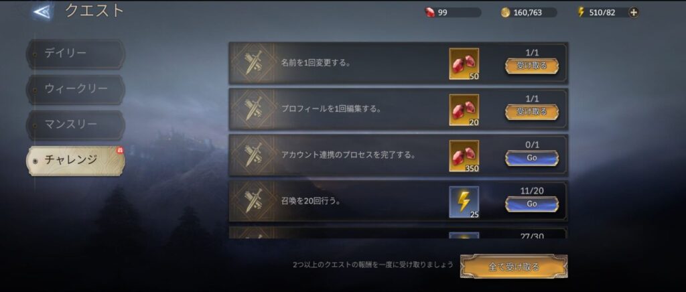Tap the sword emblem on the summon 20 times quest
Screen dimensions: 686x292
[x=253, y=202]
